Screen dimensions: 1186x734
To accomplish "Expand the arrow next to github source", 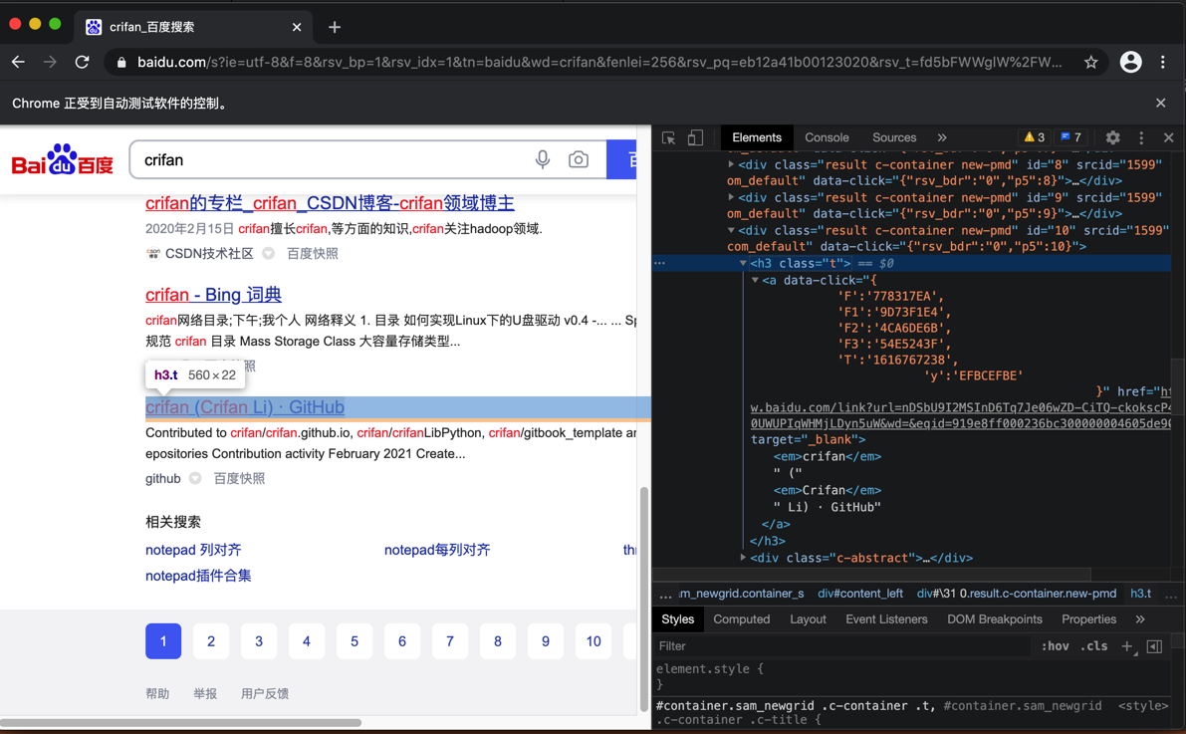I will [x=195, y=478].
